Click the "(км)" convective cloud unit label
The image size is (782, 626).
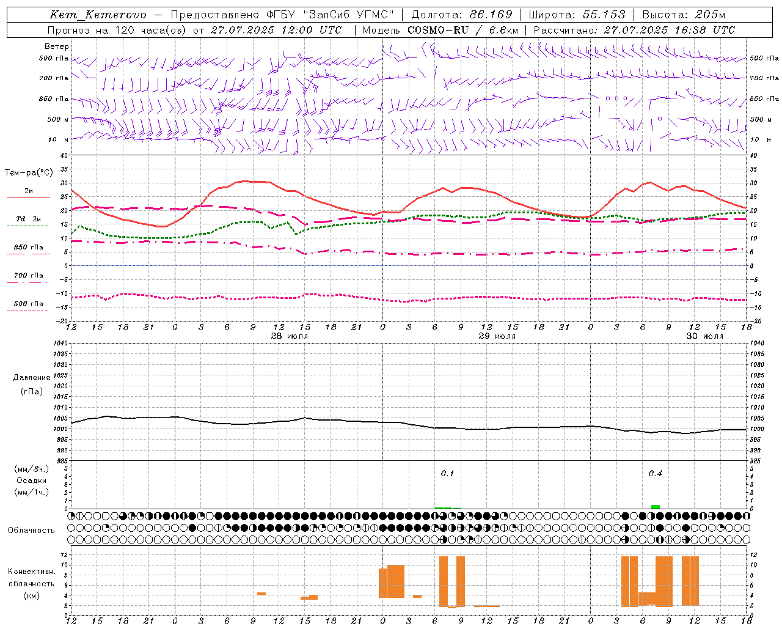click(32, 595)
